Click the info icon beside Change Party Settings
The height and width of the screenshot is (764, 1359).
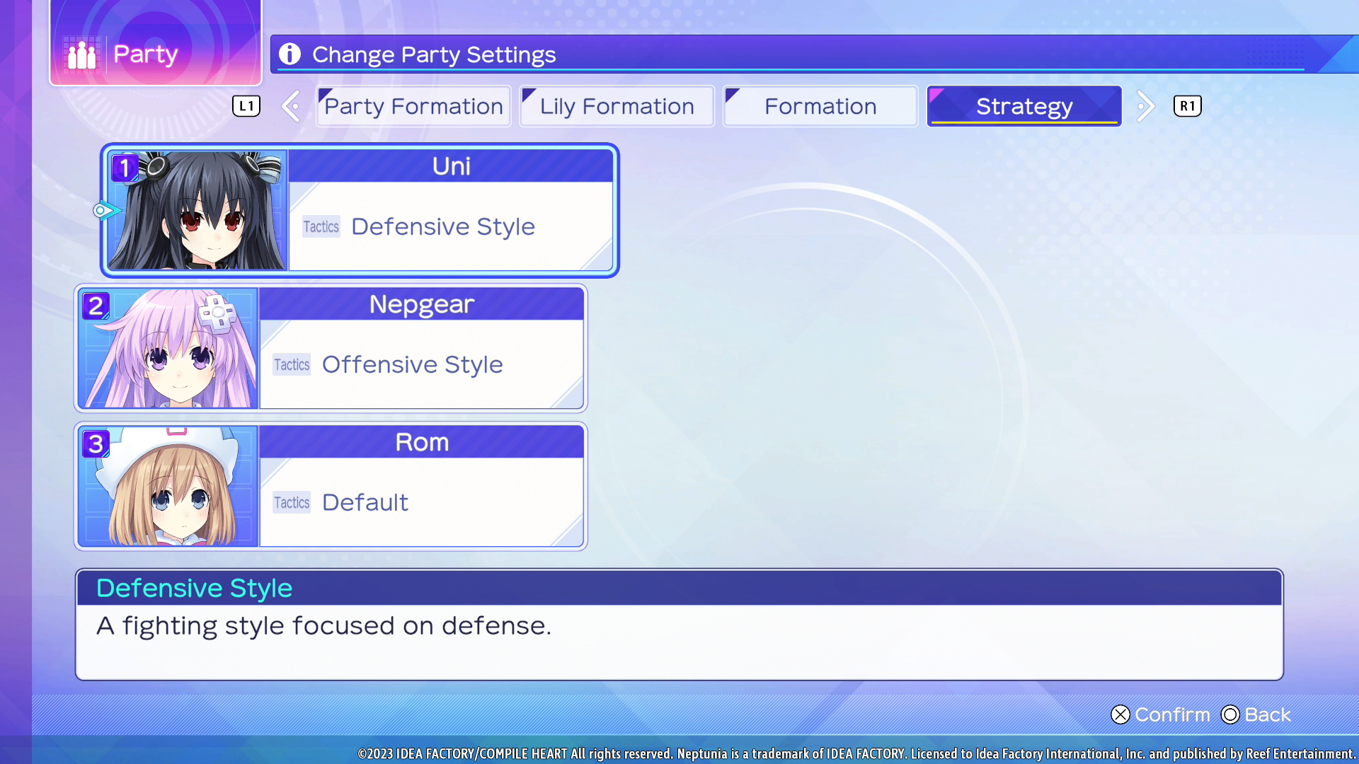[x=289, y=54]
